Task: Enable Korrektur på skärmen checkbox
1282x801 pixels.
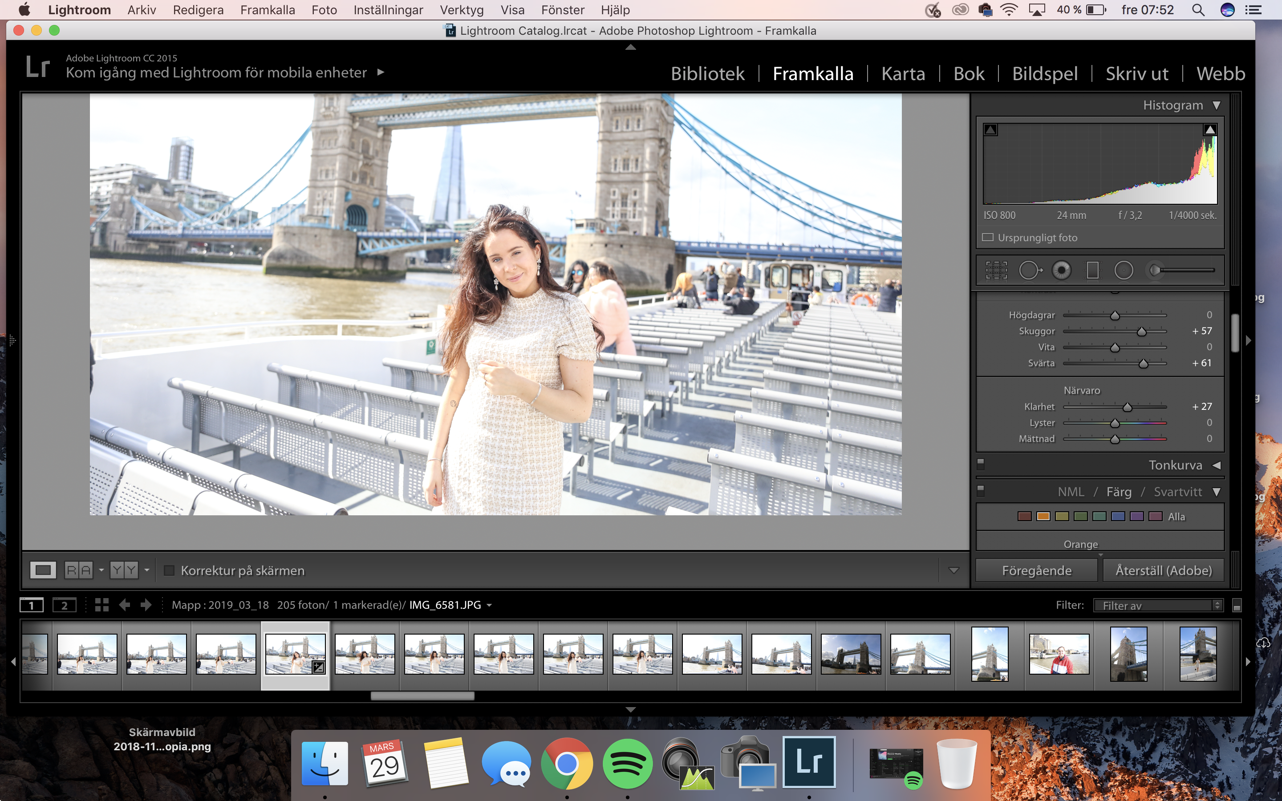Action: 170,570
